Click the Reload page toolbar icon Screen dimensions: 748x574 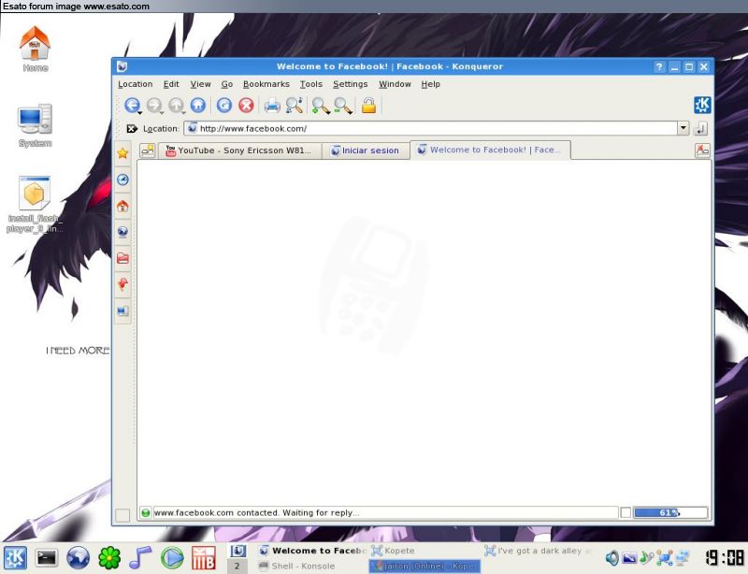pos(223,106)
